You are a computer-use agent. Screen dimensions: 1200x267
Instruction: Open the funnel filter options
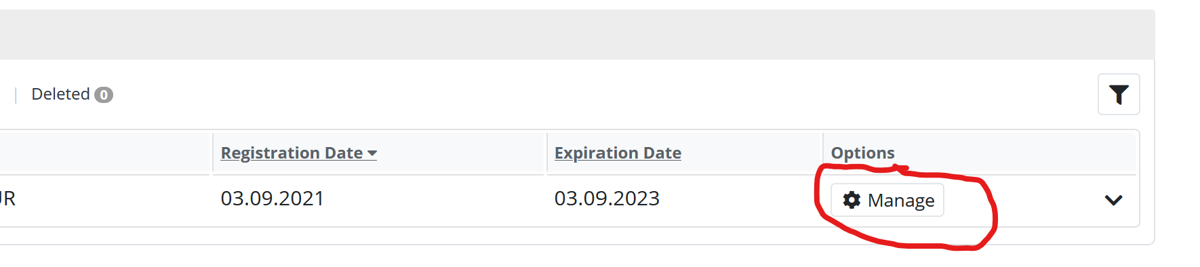click(x=1119, y=94)
